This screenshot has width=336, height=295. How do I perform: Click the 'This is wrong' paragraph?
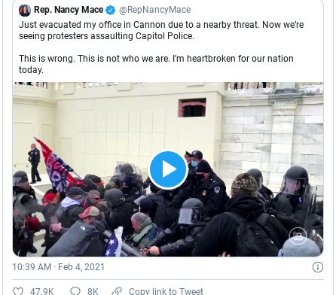[x=156, y=64]
